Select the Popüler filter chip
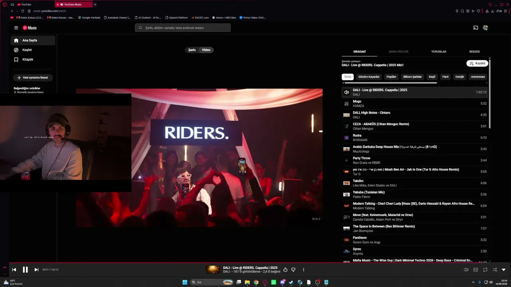The image size is (511, 287). pyautogui.click(x=391, y=77)
